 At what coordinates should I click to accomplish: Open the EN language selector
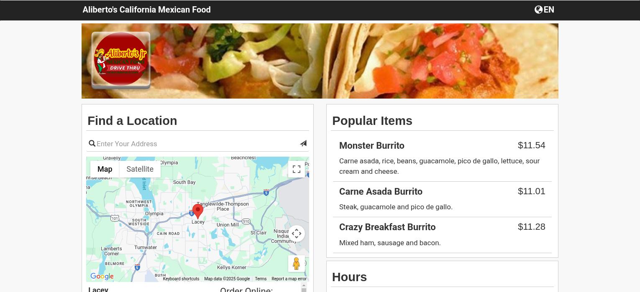click(549, 10)
